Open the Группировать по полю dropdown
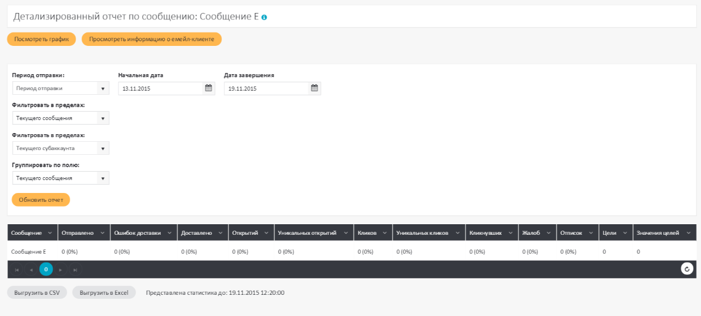 [103, 178]
